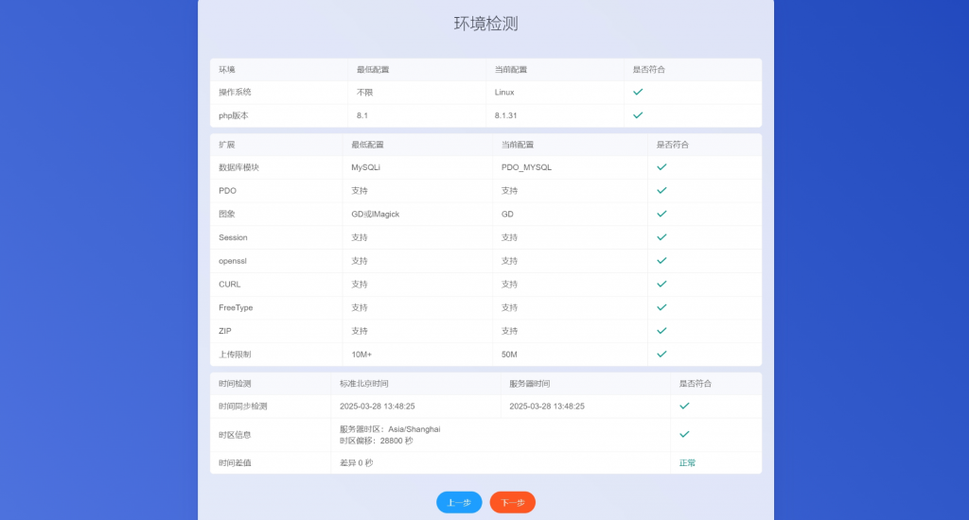Image resolution: width=969 pixels, height=520 pixels.
Task: Click checkmark icon in 时间同步检测 row
Action: tap(684, 407)
